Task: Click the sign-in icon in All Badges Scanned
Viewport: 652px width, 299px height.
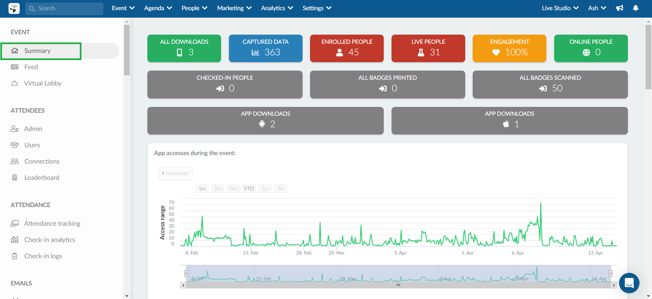Action: coord(543,88)
